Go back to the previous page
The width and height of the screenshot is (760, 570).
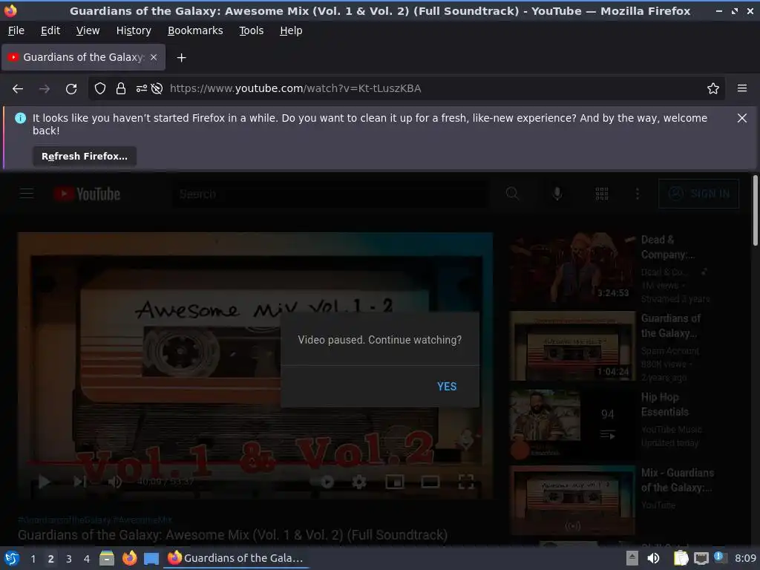click(x=18, y=89)
